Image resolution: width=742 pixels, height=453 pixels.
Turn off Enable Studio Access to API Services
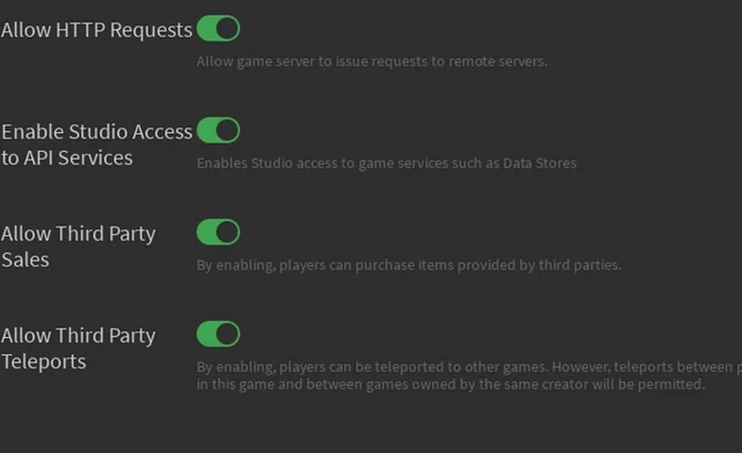point(218,130)
